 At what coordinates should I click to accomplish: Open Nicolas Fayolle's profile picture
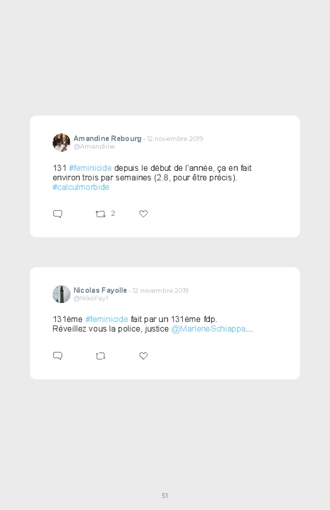click(x=62, y=294)
